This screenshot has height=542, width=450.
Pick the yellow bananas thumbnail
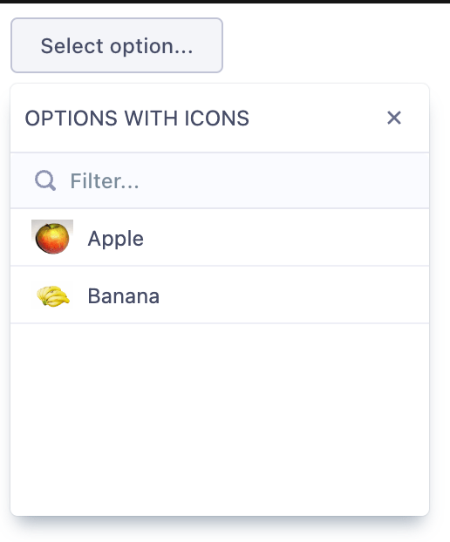52,295
